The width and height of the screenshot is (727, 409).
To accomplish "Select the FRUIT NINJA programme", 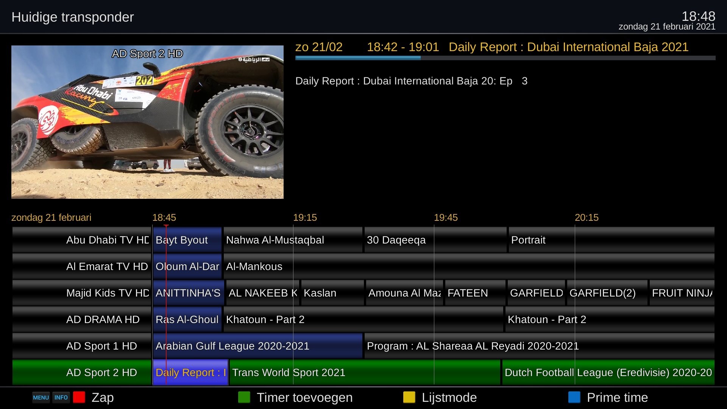I will (x=682, y=293).
